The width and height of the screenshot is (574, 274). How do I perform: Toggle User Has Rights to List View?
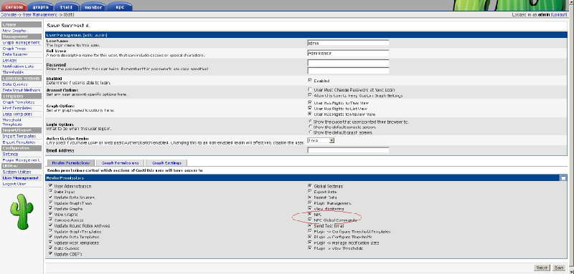tap(310, 108)
